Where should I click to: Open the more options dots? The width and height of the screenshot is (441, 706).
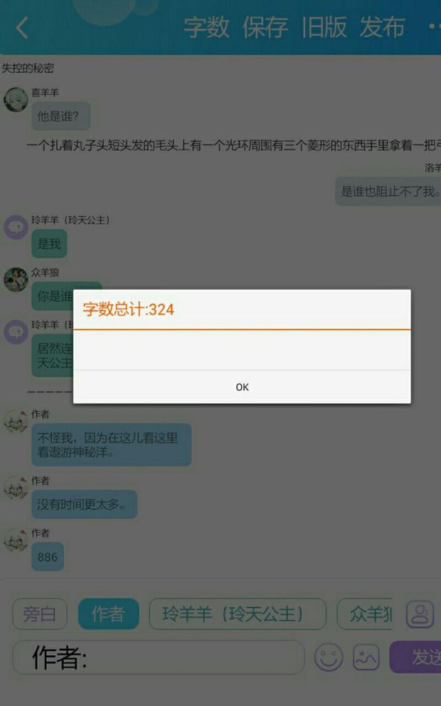tap(434, 27)
